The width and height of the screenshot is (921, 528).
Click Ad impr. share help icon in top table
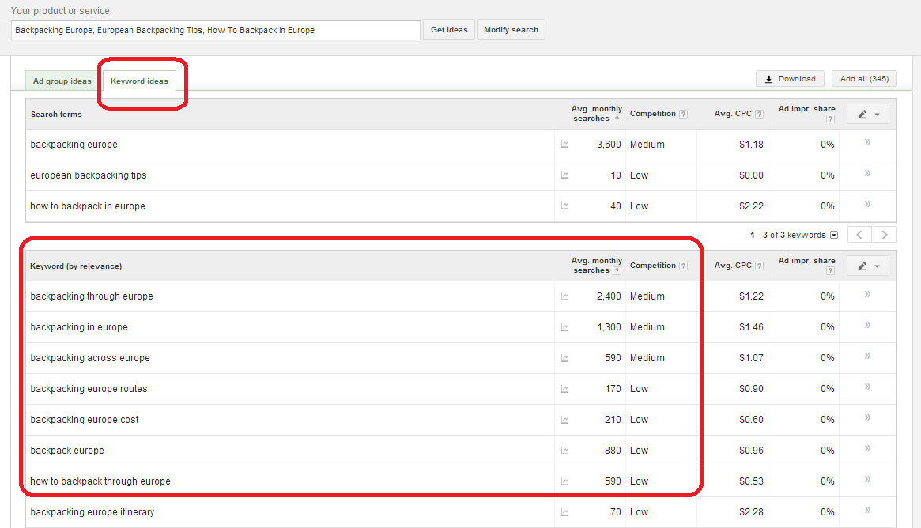(830, 119)
